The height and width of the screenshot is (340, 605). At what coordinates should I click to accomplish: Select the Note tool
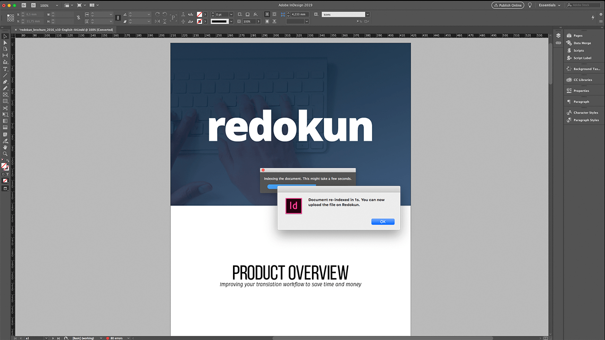point(5,135)
